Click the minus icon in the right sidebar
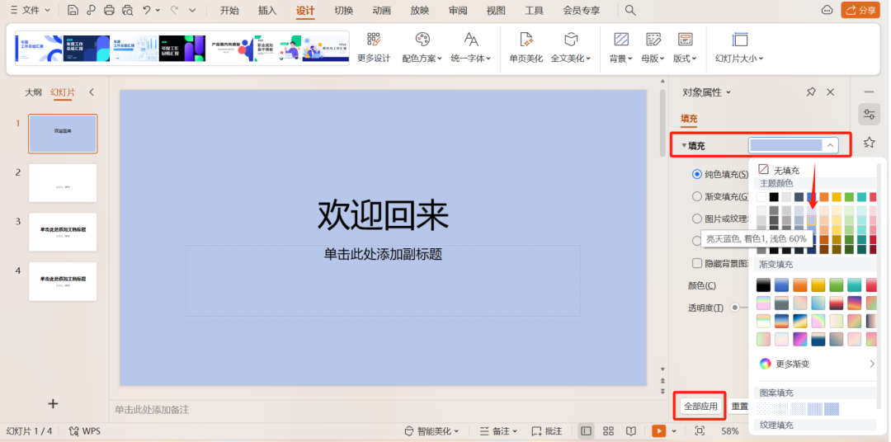Viewport: 891px width, 442px height. pyautogui.click(x=869, y=92)
